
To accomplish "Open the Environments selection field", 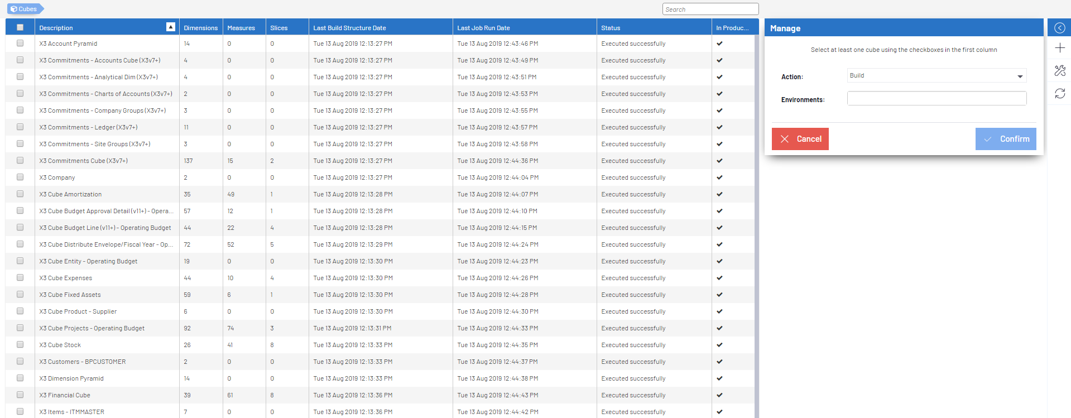I will [936, 99].
